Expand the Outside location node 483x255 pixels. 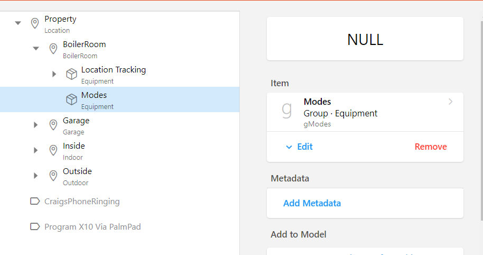coord(36,176)
